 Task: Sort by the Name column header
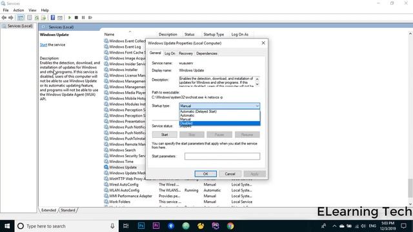click(x=109, y=34)
